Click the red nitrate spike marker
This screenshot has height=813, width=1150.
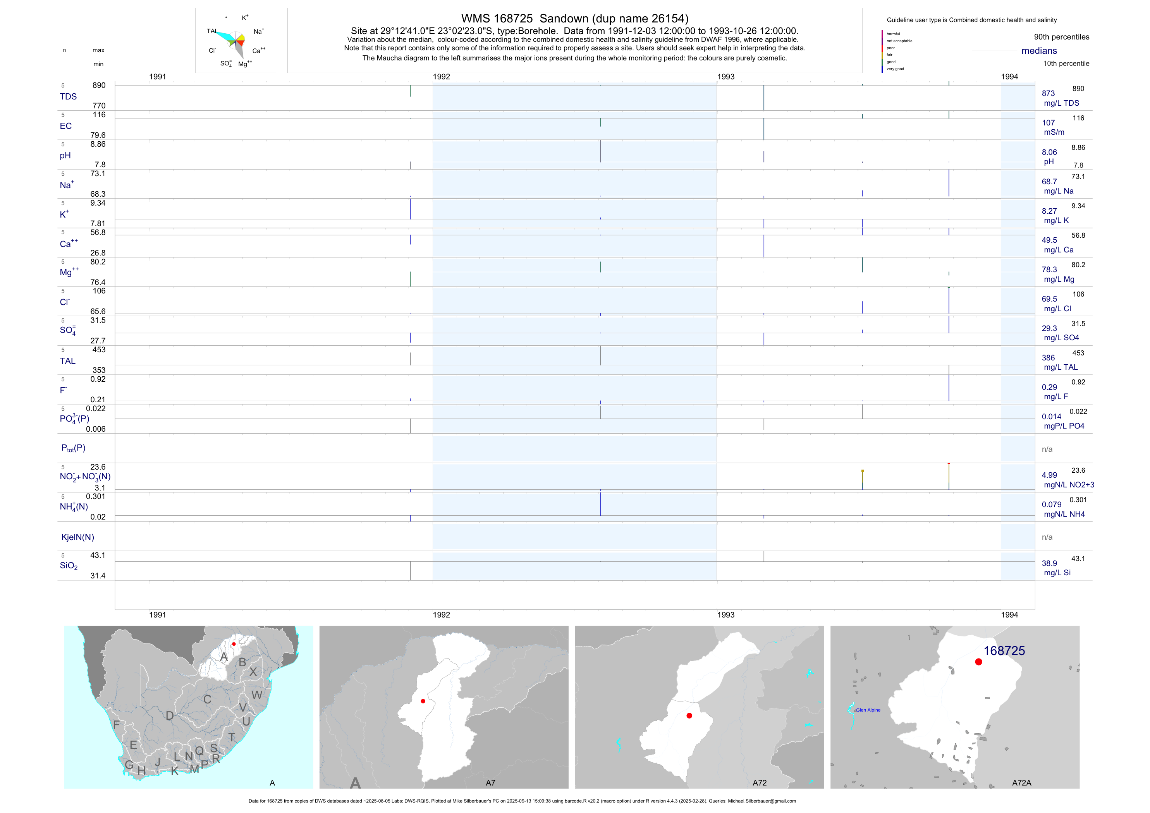click(949, 464)
